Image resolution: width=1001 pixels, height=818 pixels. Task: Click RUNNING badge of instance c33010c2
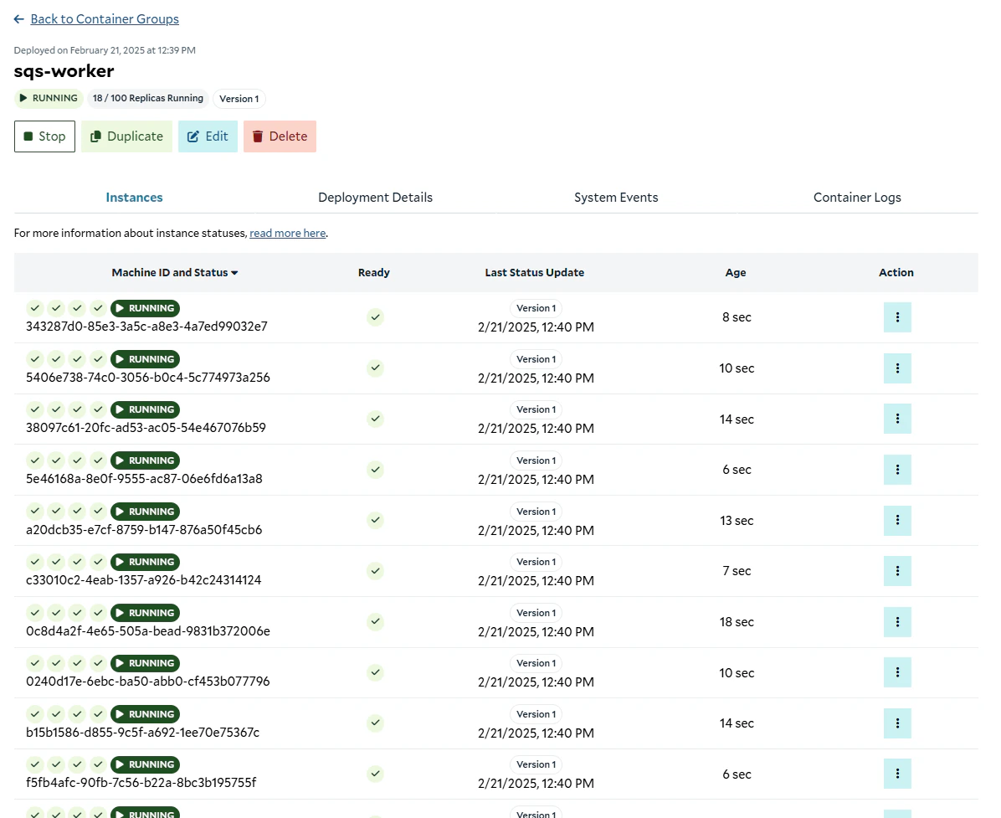coord(145,562)
